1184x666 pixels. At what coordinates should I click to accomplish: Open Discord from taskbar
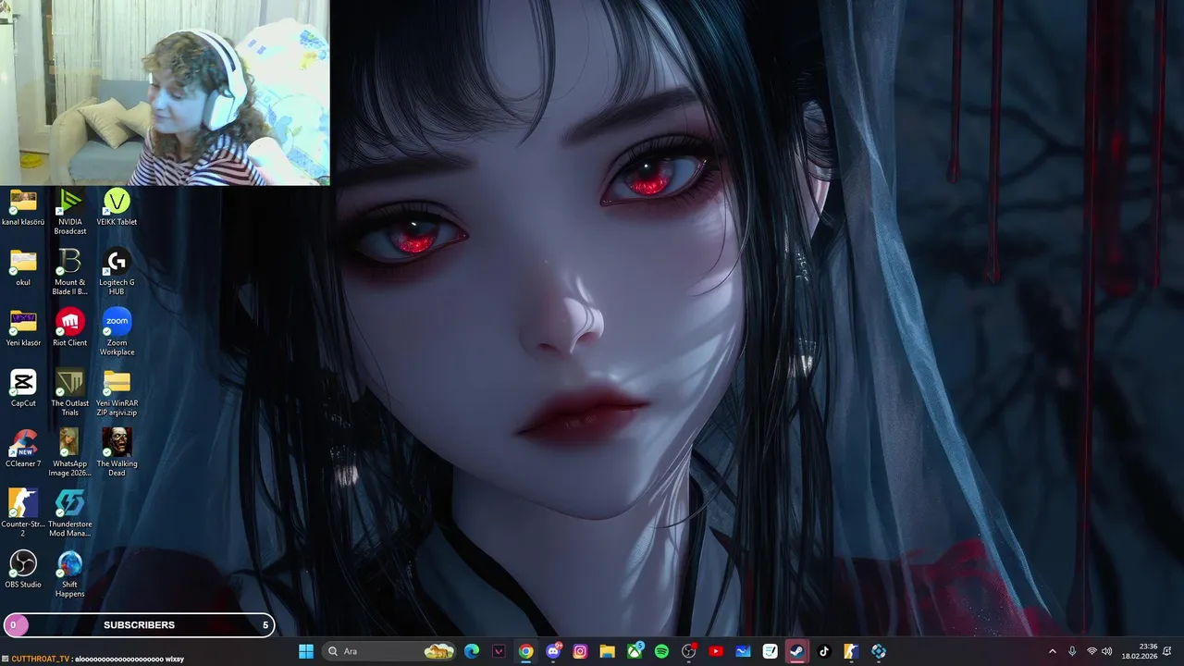[553, 651]
